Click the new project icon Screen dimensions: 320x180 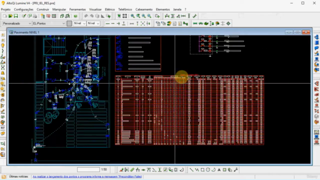(5, 16)
